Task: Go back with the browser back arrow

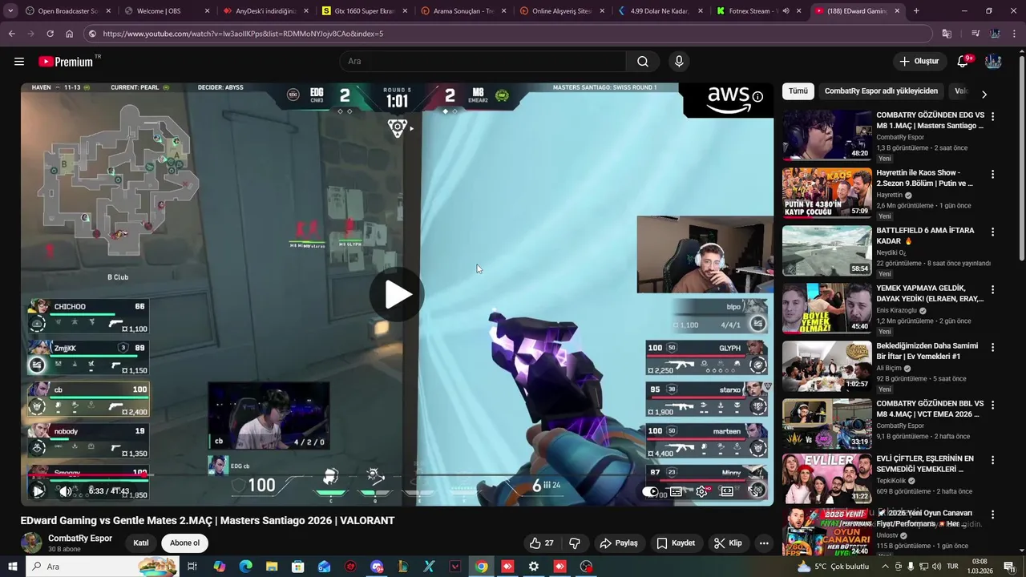Action: click(11, 34)
